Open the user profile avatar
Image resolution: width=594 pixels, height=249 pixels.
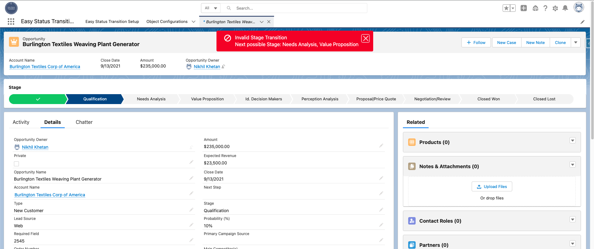579,7
